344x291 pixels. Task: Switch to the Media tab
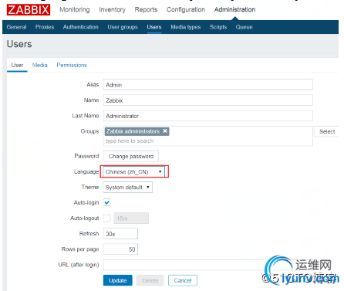[x=39, y=65]
